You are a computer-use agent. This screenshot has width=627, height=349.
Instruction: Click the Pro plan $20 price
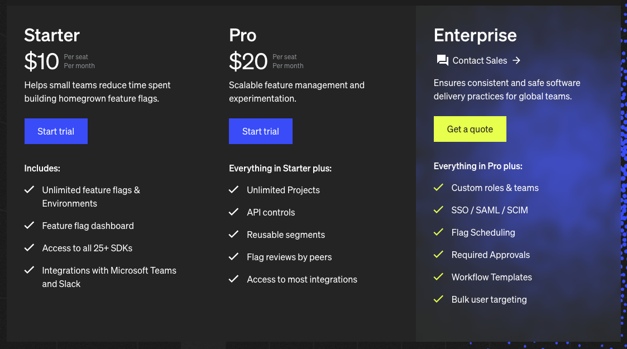(x=248, y=61)
